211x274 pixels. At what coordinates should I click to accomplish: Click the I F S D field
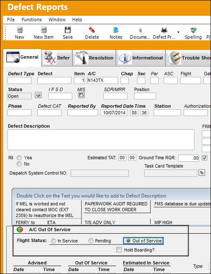click(x=60, y=96)
